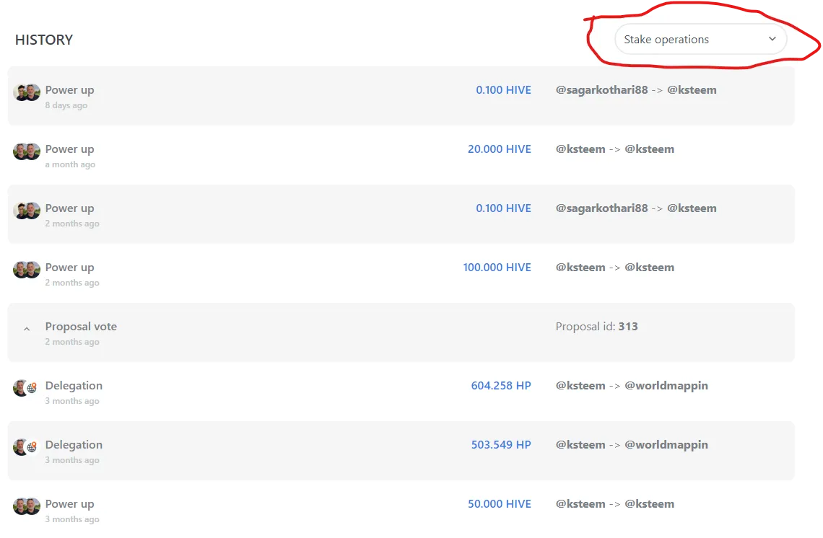Click the 20.000 HIVE amount

click(x=499, y=149)
